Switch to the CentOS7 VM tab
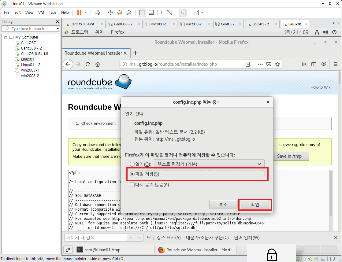 coord(228,24)
